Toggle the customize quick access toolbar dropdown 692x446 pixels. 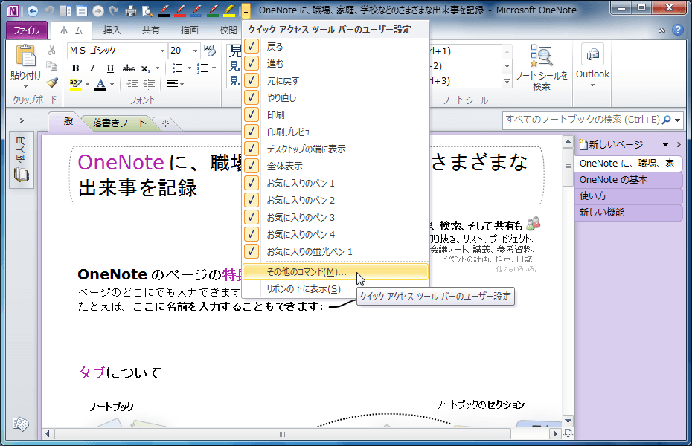(246, 10)
